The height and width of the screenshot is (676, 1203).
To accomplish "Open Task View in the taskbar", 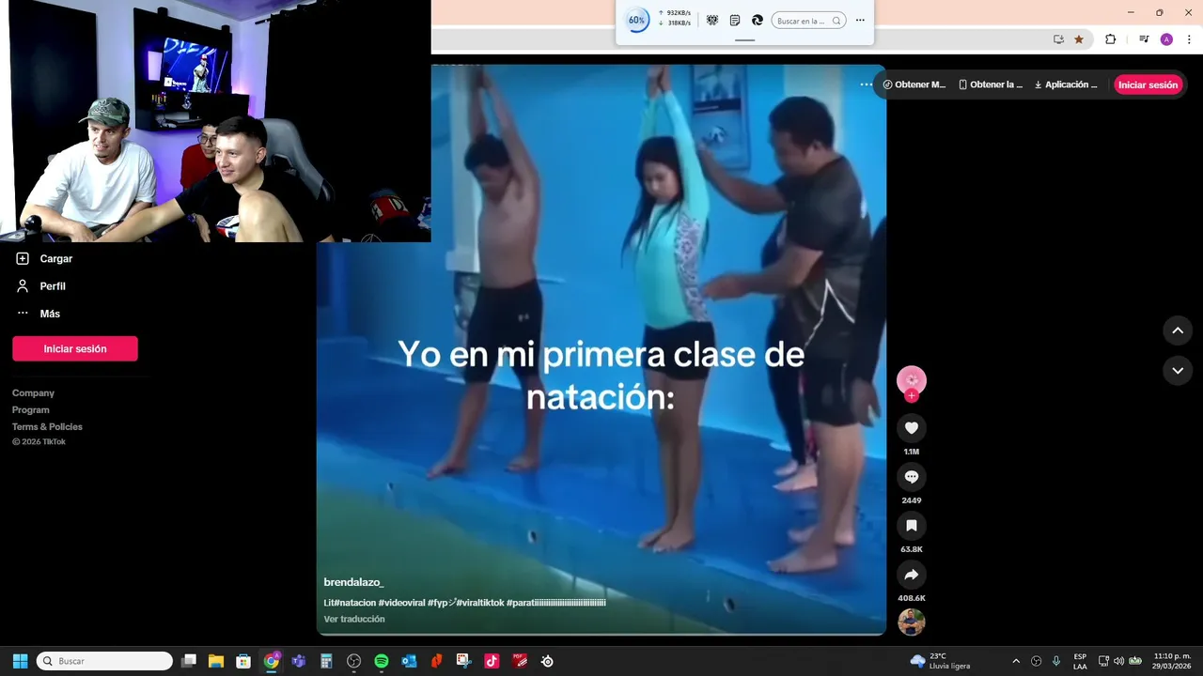I will [x=189, y=661].
